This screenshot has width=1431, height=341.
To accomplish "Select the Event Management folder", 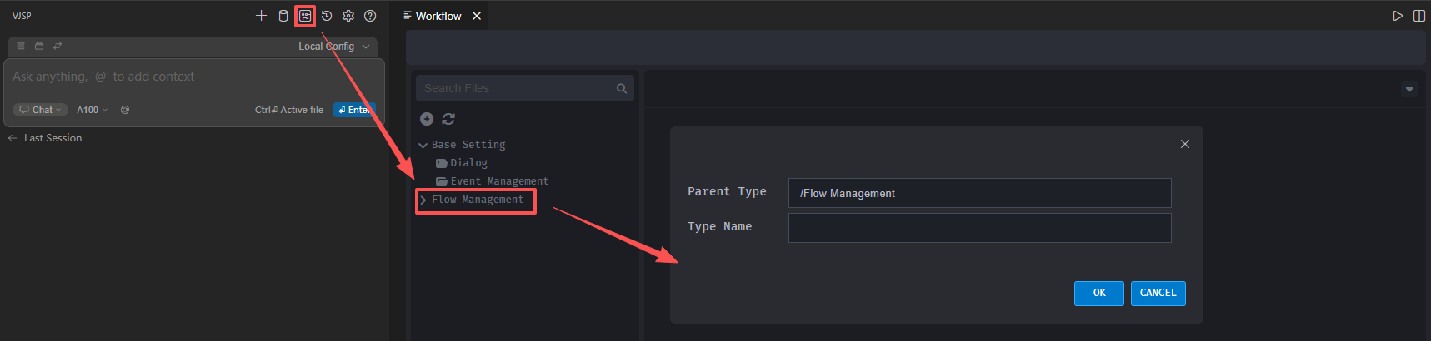I will (x=498, y=181).
